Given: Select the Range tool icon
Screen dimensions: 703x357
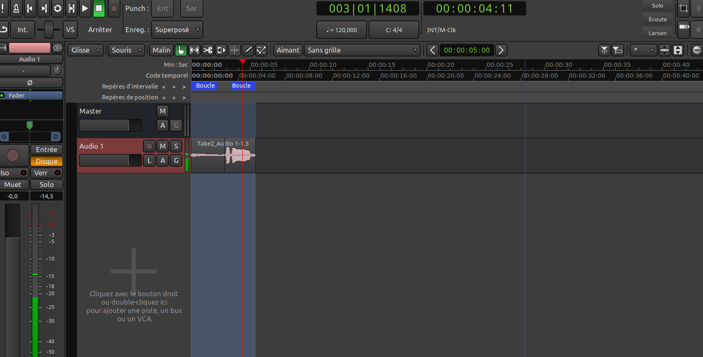Looking at the screenshot, I should (194, 50).
